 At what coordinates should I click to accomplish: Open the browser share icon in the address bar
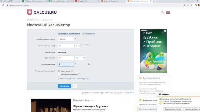pos(187,5)
